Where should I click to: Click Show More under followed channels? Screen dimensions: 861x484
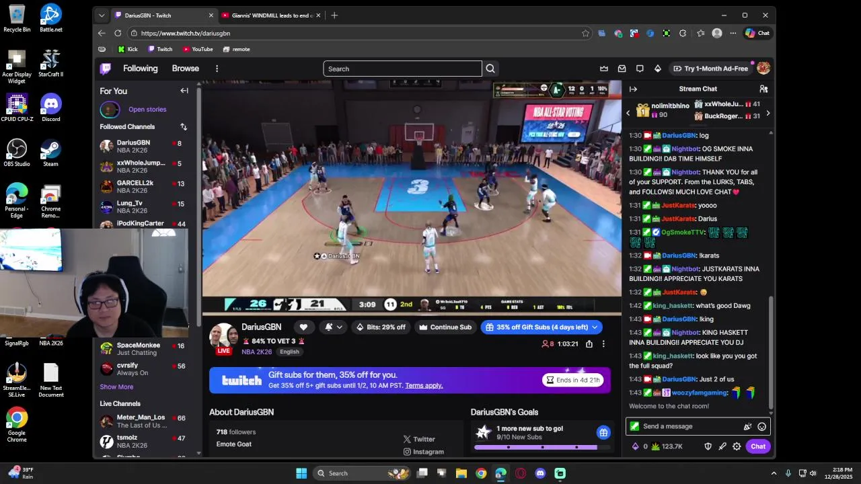click(116, 387)
